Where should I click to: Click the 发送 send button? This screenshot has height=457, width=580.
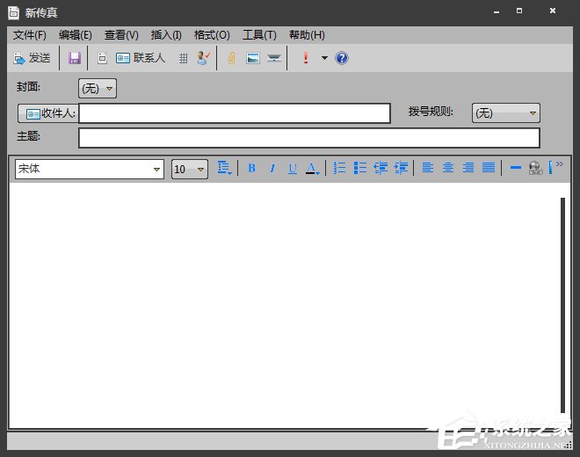pyautogui.click(x=32, y=58)
